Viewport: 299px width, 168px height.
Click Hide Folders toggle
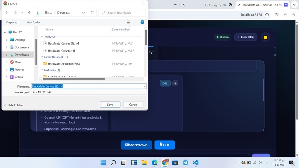coord(13,105)
